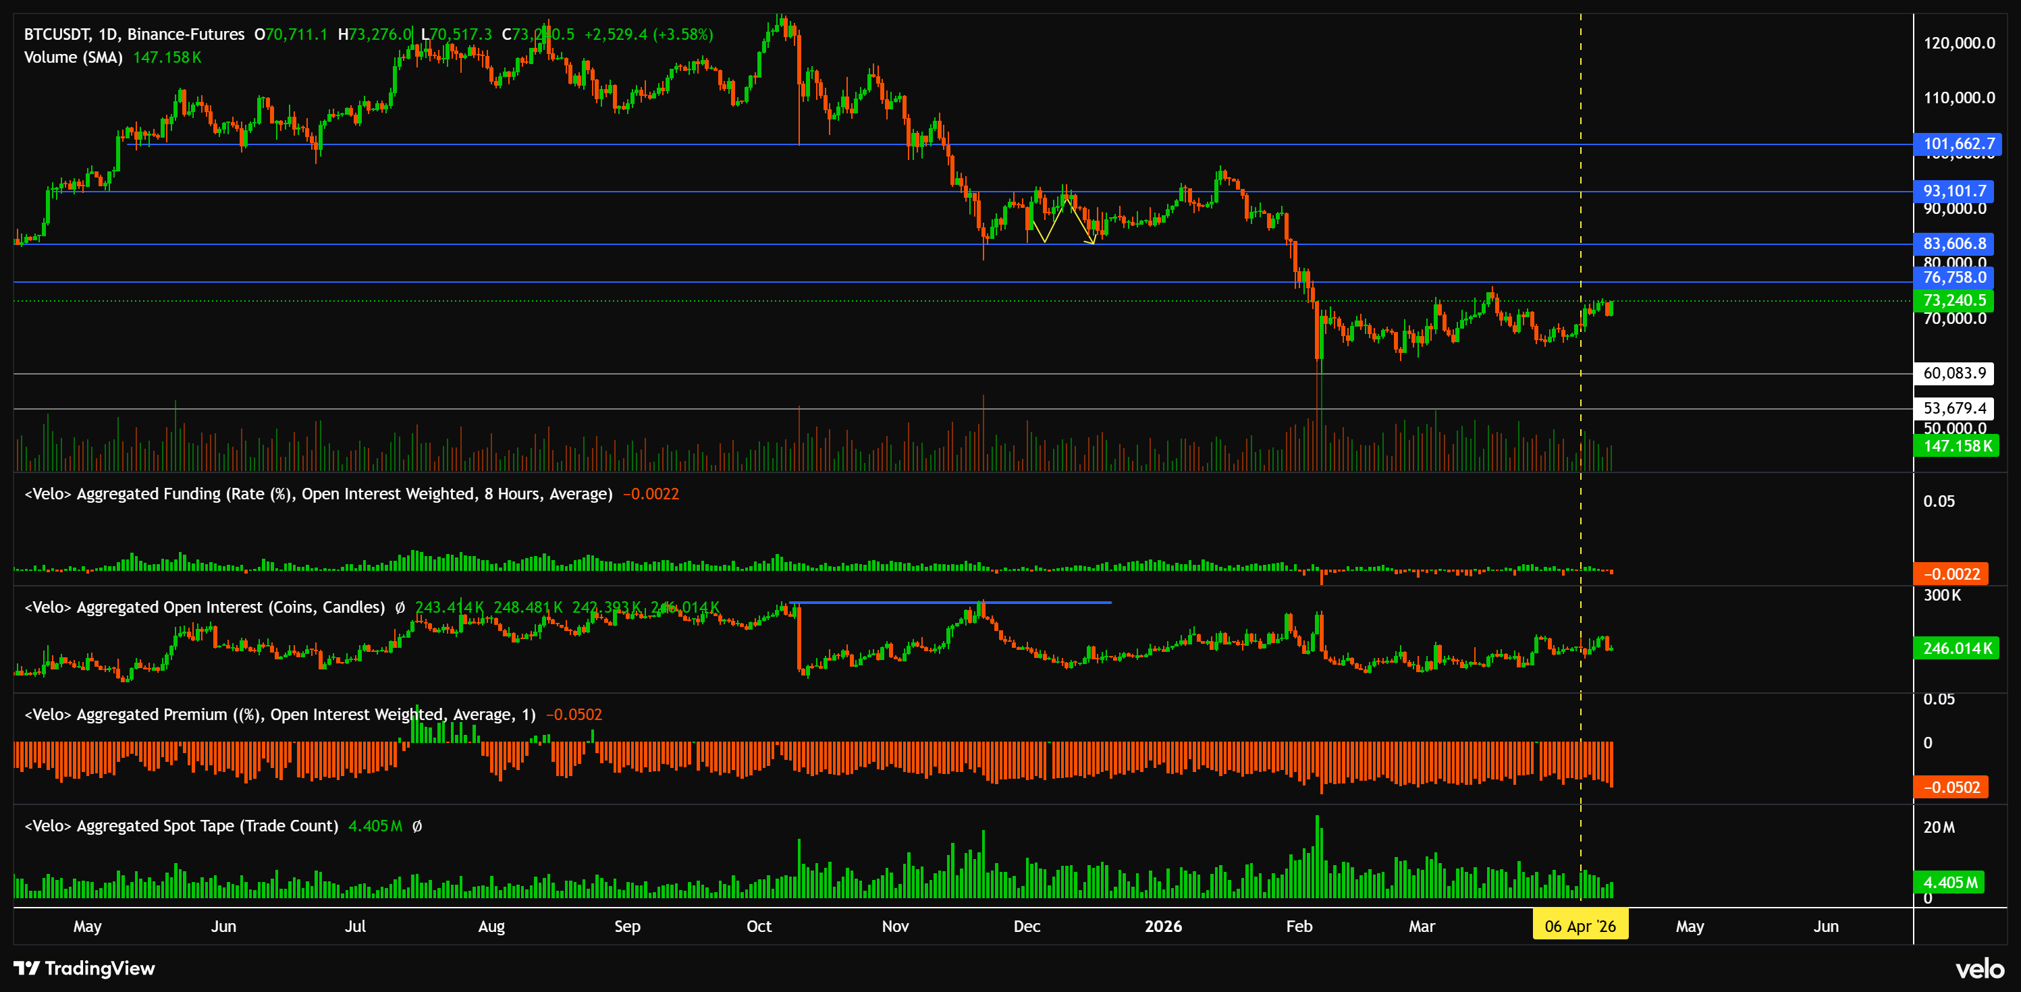
Task: Click the TradingView logo
Action: (x=85, y=968)
